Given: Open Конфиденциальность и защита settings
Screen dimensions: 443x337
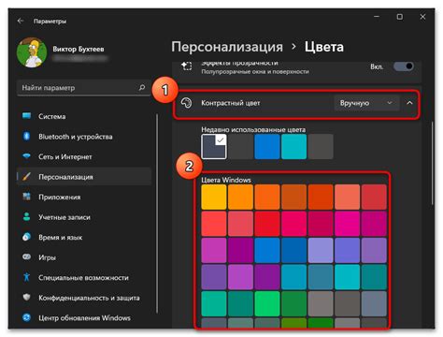Looking at the screenshot, I should (84, 298).
